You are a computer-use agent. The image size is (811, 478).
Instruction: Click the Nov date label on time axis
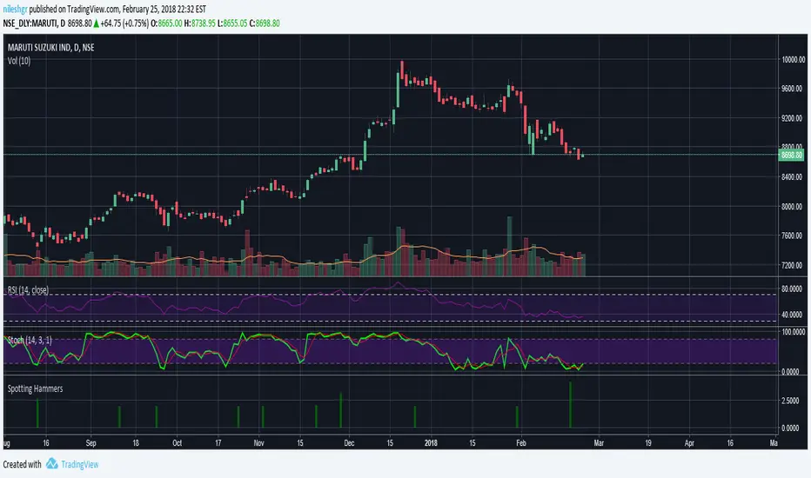tap(259, 443)
